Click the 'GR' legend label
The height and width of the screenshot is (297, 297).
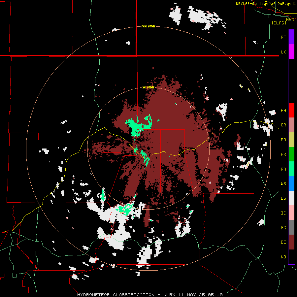tap(283, 125)
